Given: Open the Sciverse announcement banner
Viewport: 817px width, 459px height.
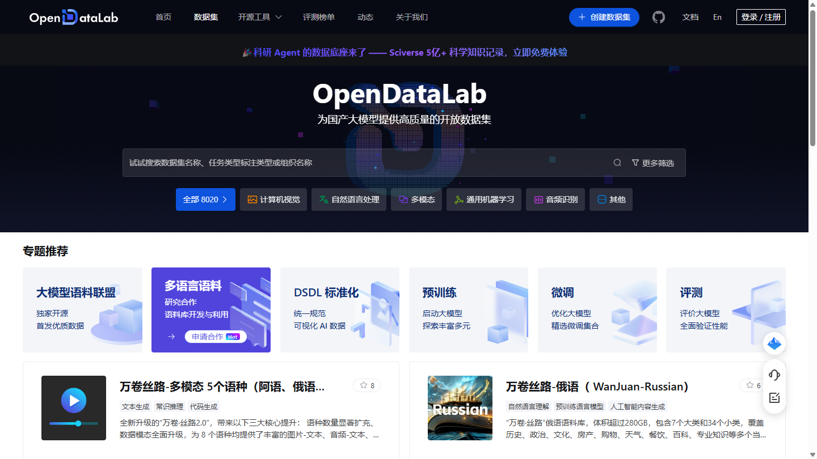Looking at the screenshot, I should pos(405,52).
